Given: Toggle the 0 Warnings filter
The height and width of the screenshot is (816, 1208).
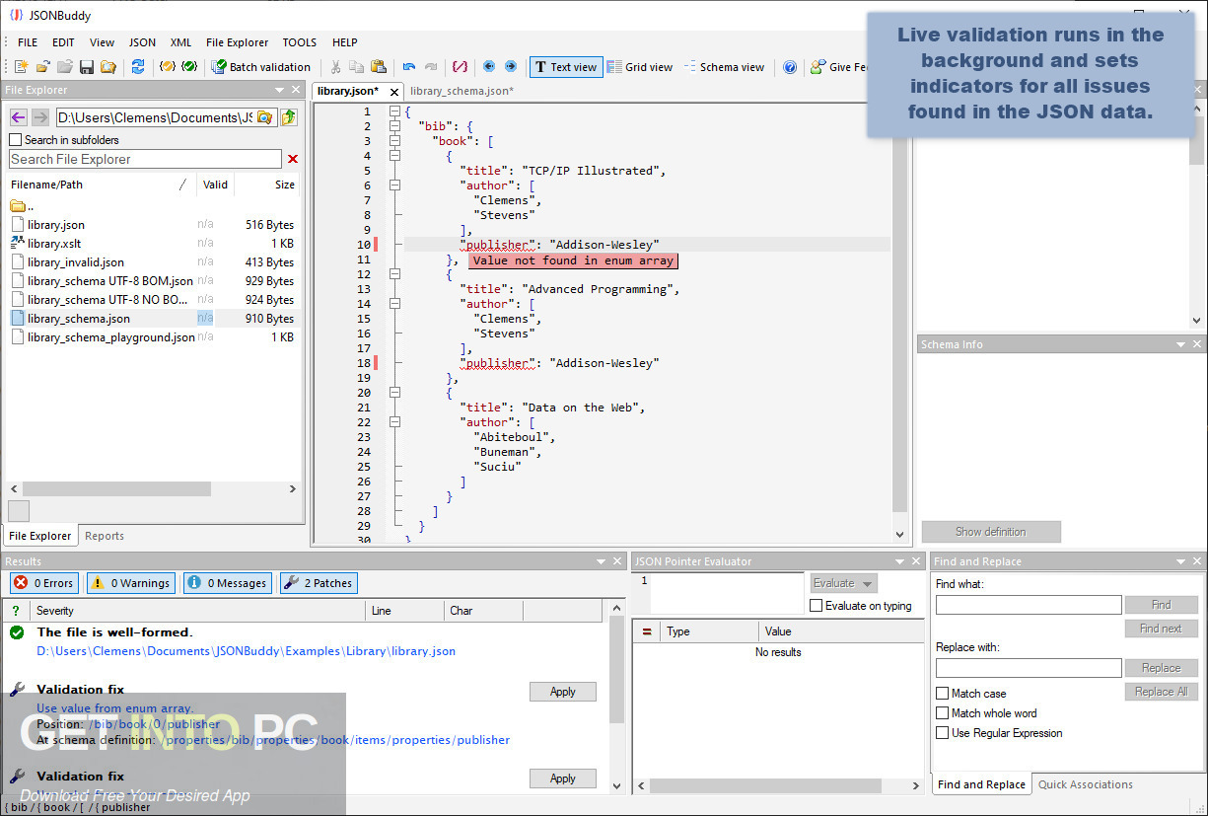Looking at the screenshot, I should point(130,583).
